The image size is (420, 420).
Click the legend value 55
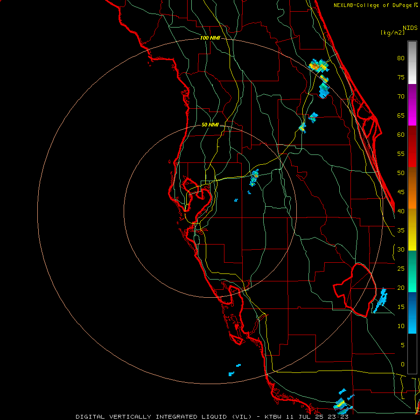pyautogui.click(x=401, y=154)
